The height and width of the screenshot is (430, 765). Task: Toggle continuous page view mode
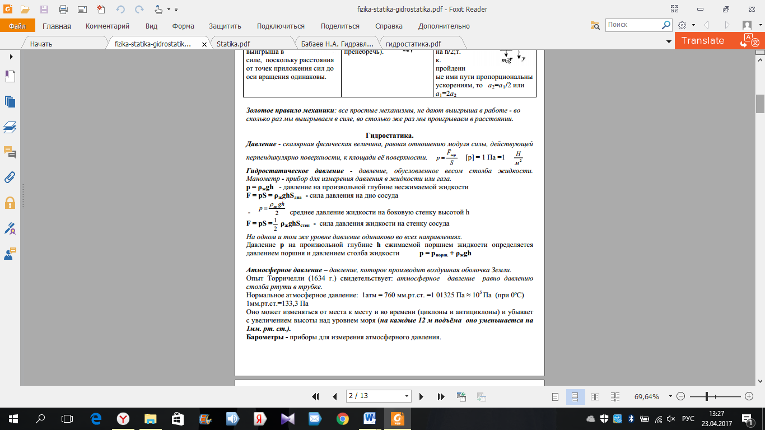pos(575,396)
